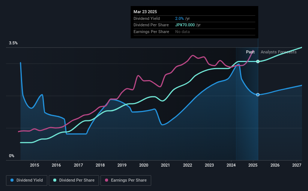Click the 2021 x-axis label
This screenshot has height=191, width=308.
tap(165, 165)
